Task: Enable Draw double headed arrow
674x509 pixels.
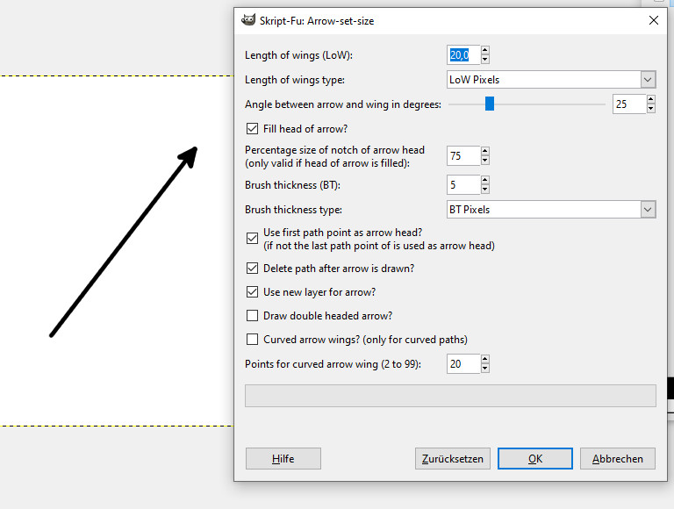Action: 253,316
